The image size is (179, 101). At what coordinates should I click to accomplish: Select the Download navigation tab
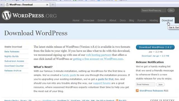167,20
